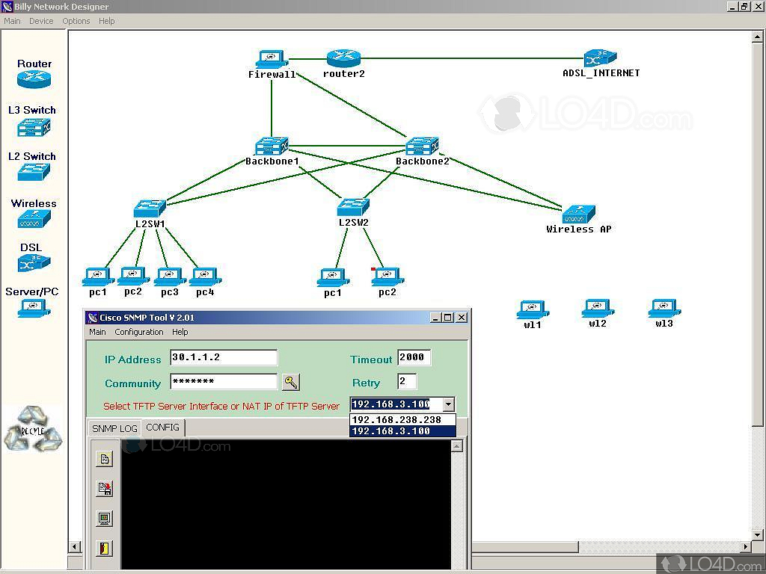Open Help menu in Cisco SNMP Tool
Screen dimensions: 766x574
[180, 332]
